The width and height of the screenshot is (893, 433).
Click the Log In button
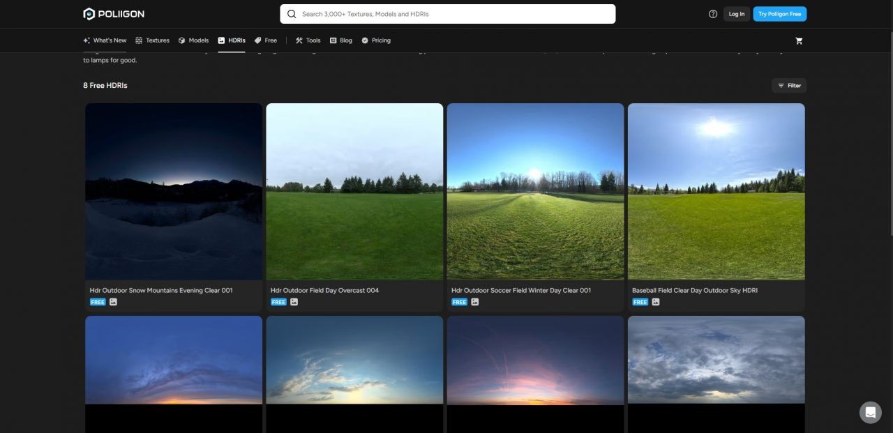[736, 14]
